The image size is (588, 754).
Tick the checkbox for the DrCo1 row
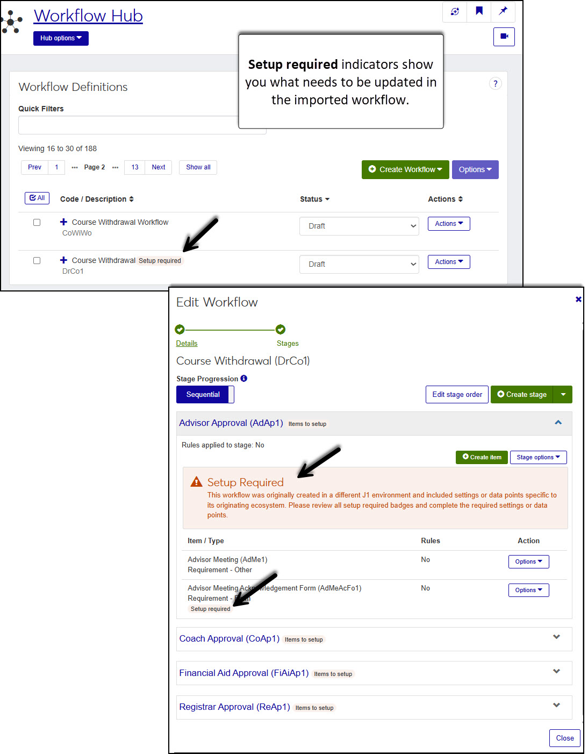point(37,261)
